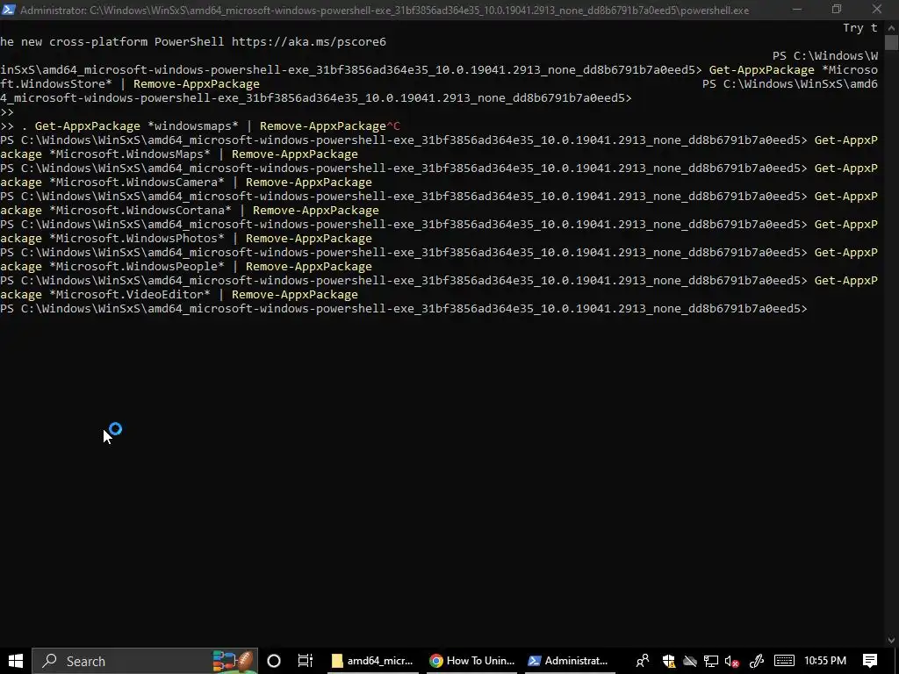Click the *Microsoft.WindowsCamera* command text

pos(137,183)
